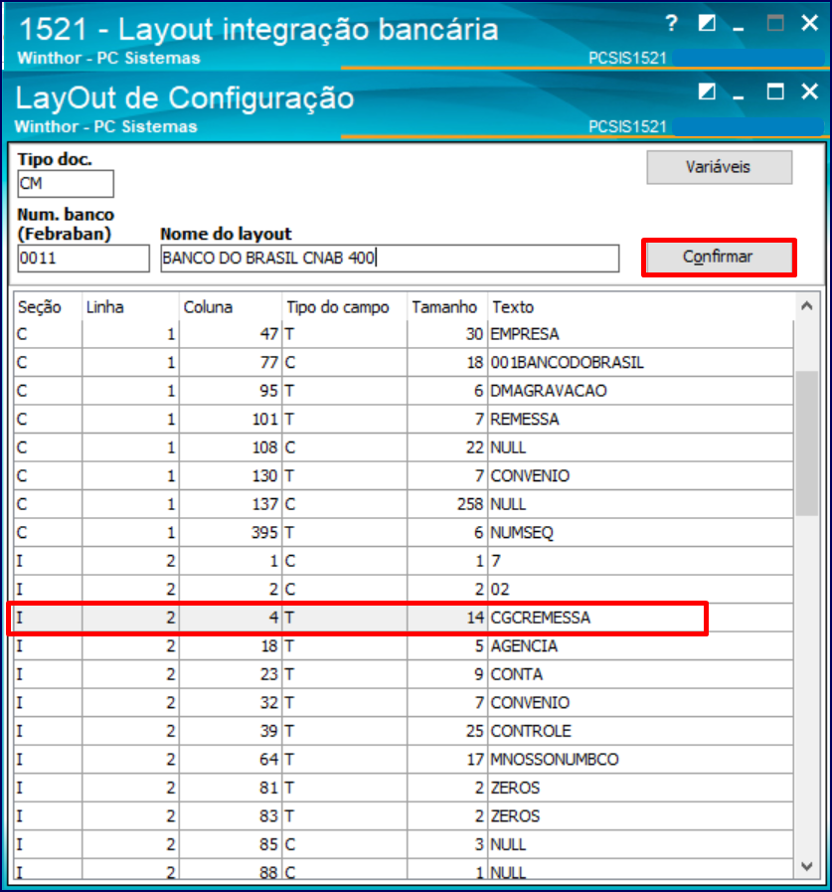
Task: Click Tamanho value 30 cell
Action: [447, 334]
